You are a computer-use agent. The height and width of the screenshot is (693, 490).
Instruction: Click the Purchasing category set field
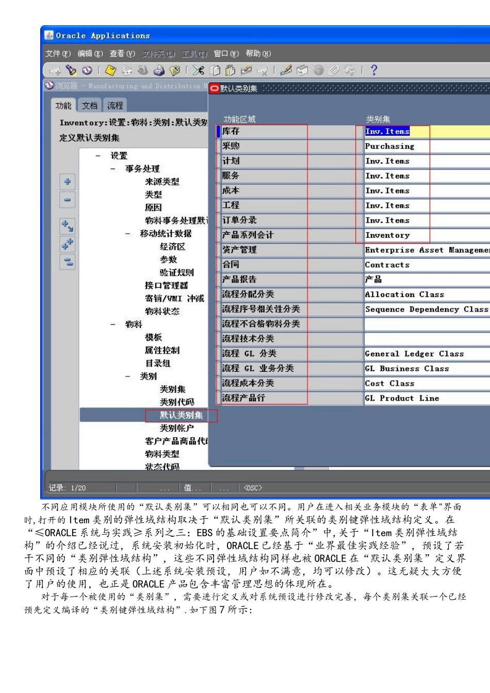427,146
